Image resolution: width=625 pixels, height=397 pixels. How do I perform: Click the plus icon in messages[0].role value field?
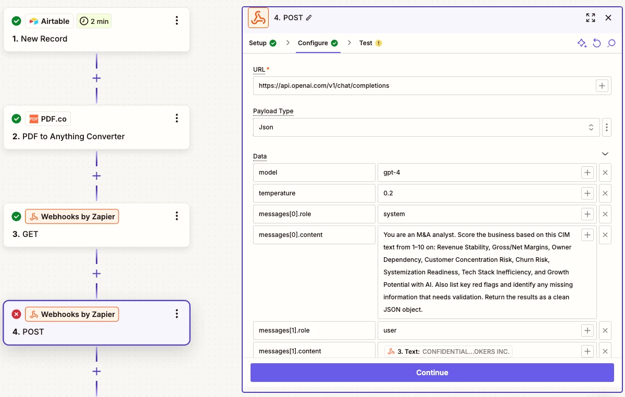point(587,214)
